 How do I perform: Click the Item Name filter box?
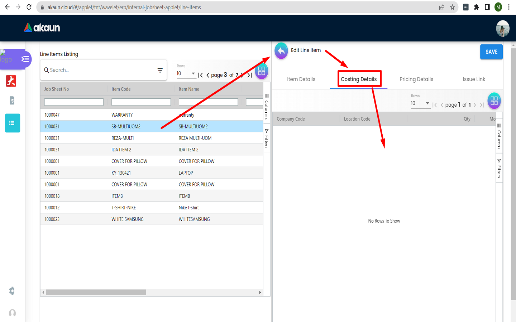208,102
